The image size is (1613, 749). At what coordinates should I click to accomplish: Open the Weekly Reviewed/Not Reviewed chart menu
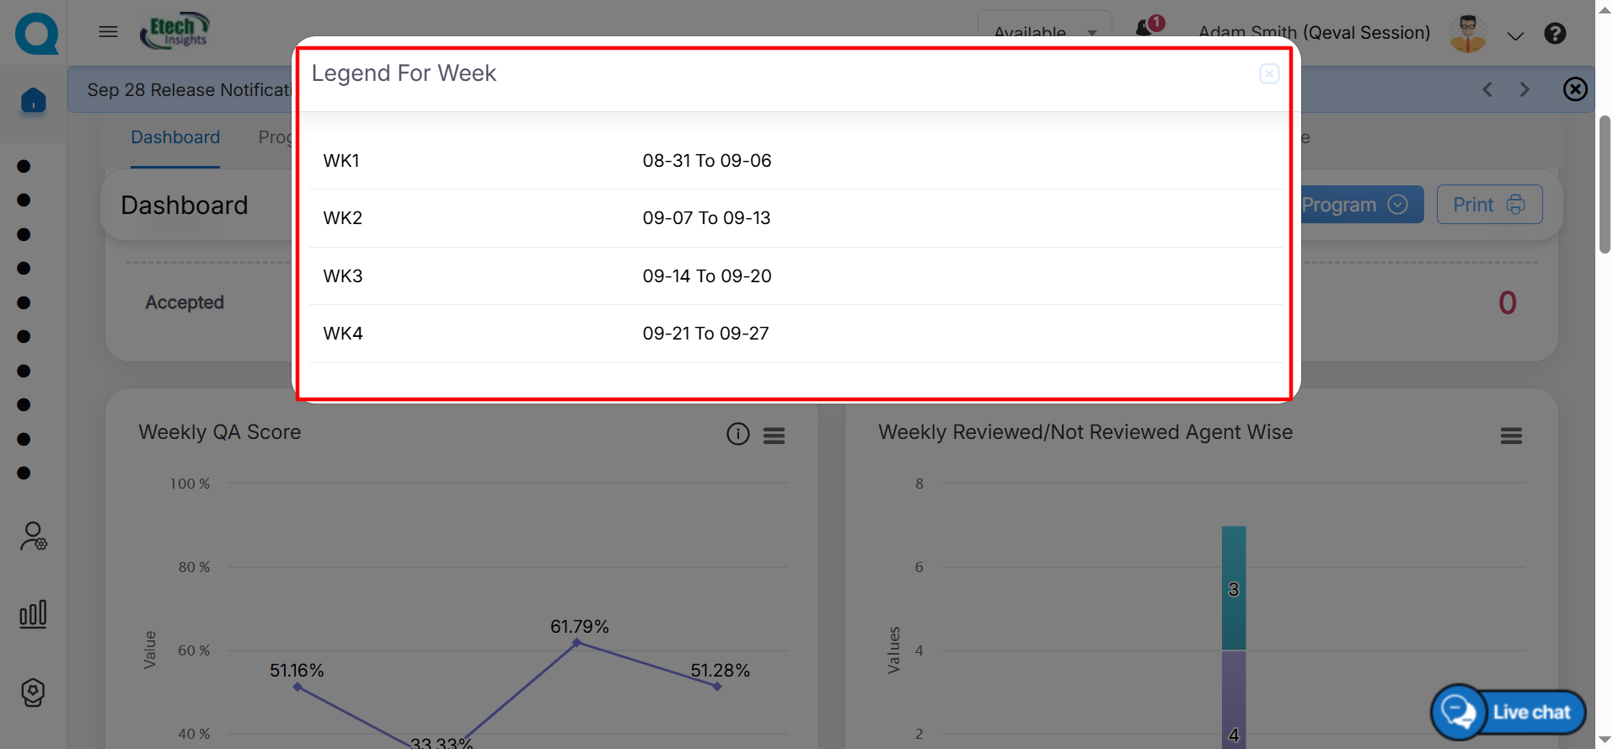point(1510,436)
